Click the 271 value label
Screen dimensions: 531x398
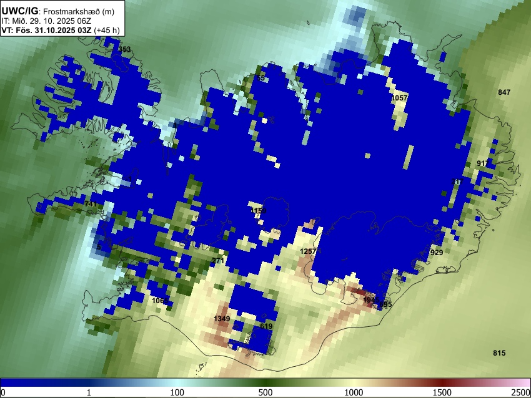coord(218,260)
